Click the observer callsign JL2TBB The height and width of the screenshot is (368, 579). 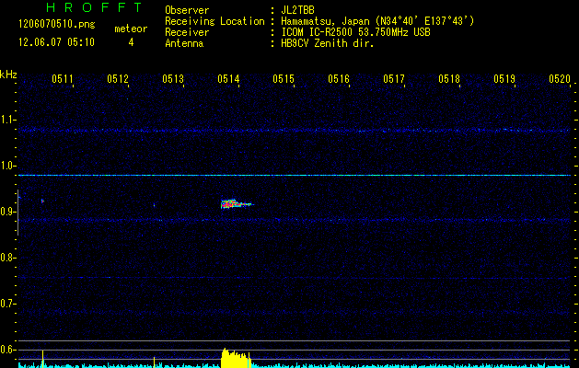[298, 9]
